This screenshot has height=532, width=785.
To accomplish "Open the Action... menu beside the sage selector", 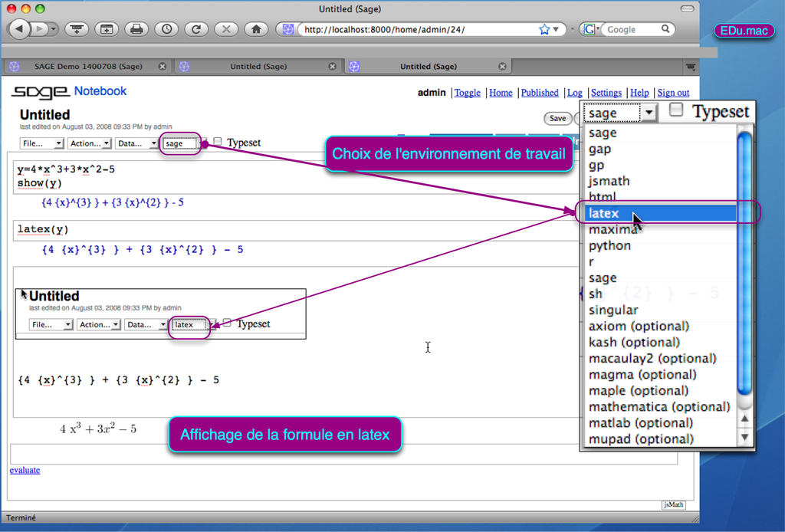I will (89, 143).
